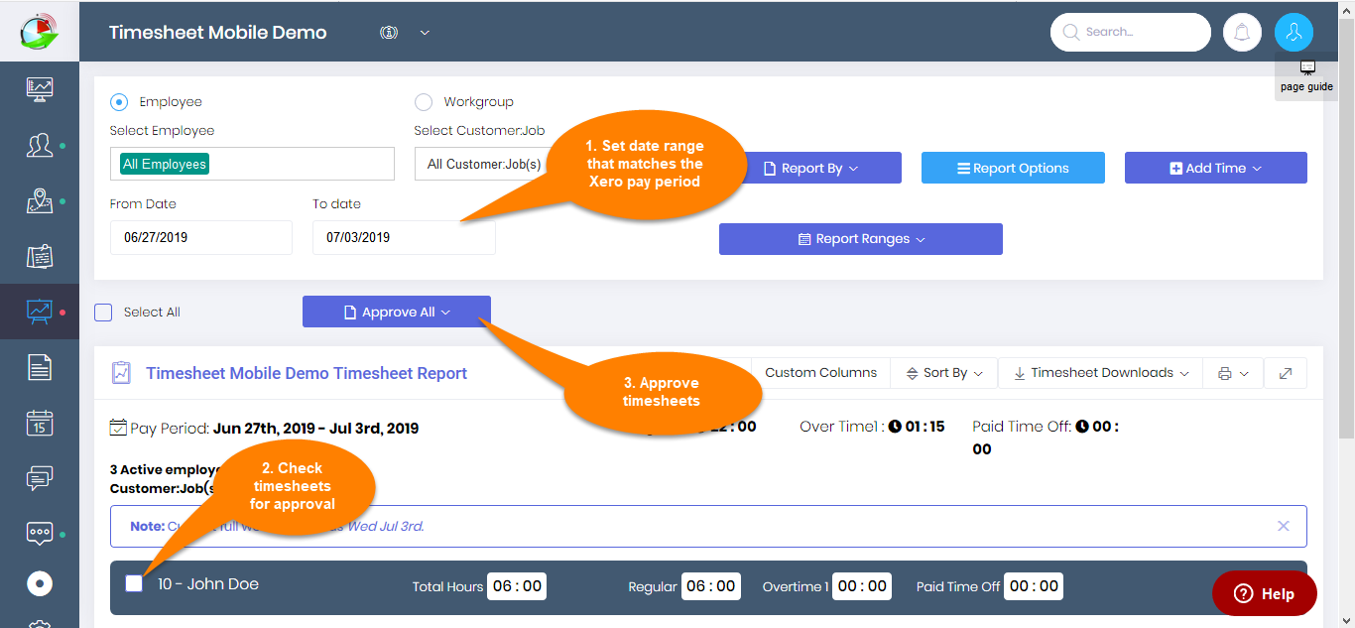Open the calendar 15 icon in sidebar

[x=40, y=423]
